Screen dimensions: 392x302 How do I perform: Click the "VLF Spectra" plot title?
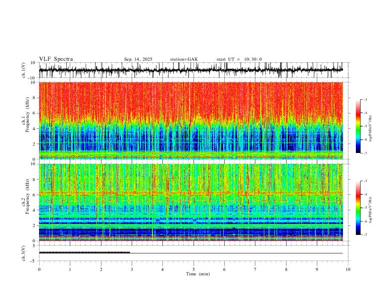(56, 59)
